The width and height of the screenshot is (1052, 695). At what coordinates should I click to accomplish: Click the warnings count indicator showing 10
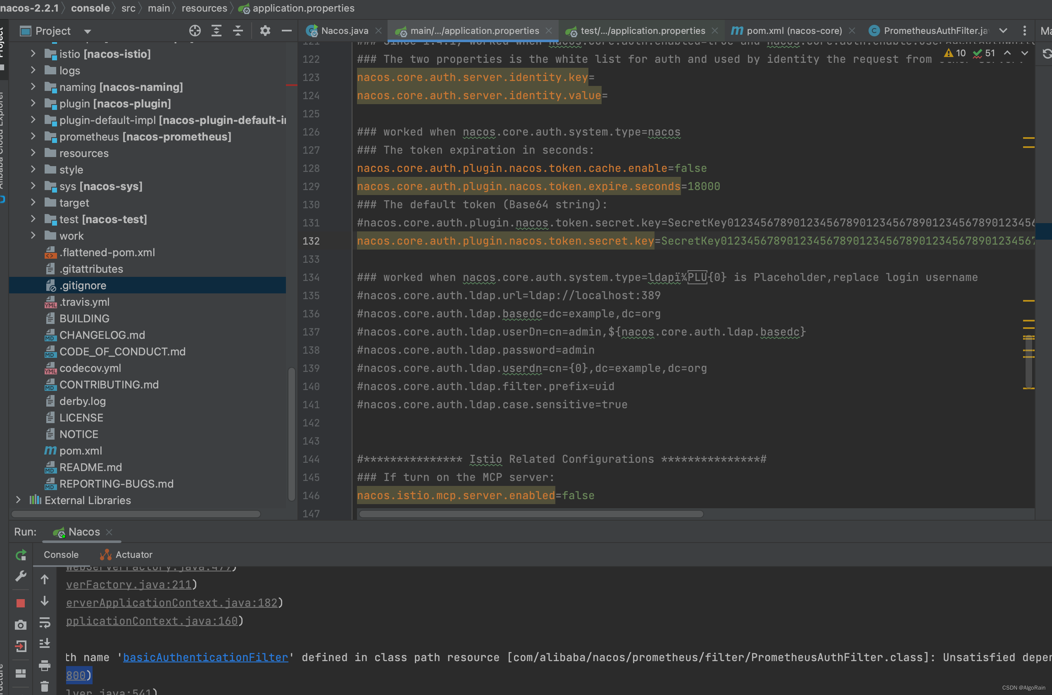click(954, 53)
